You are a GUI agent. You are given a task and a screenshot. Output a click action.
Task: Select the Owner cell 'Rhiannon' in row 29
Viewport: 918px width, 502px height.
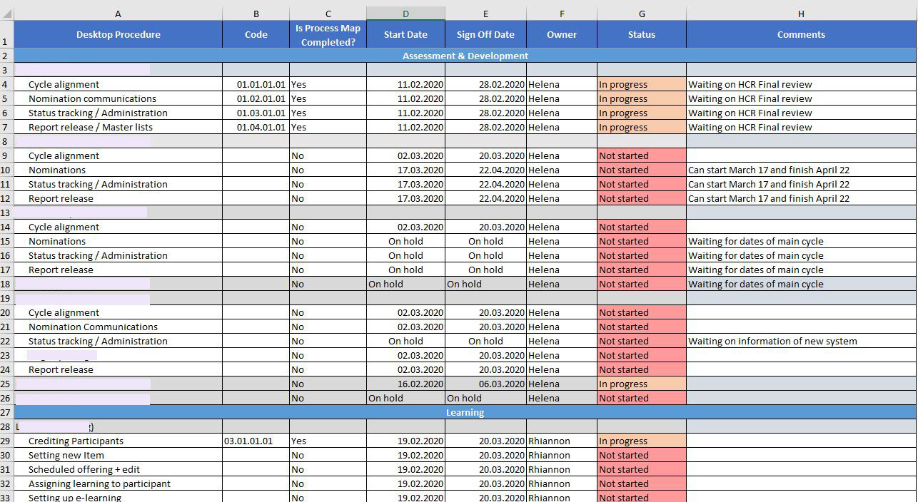pos(561,441)
